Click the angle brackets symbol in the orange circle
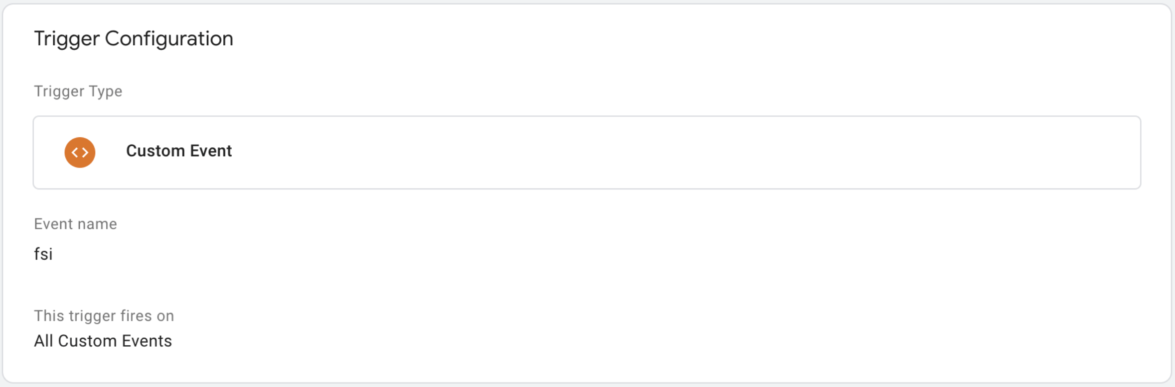This screenshot has height=387, width=1175. 80,152
